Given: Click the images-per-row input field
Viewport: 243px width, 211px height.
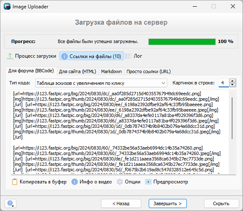Looking at the screenshot, I should click(x=223, y=83).
